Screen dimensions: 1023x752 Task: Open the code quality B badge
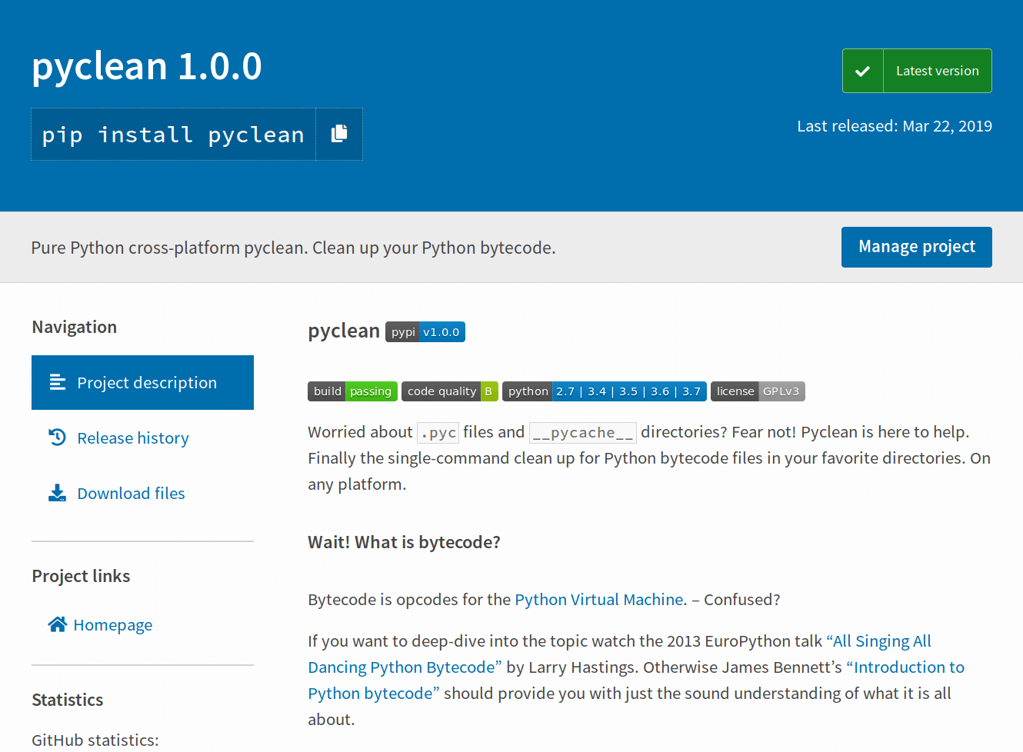tap(450, 391)
